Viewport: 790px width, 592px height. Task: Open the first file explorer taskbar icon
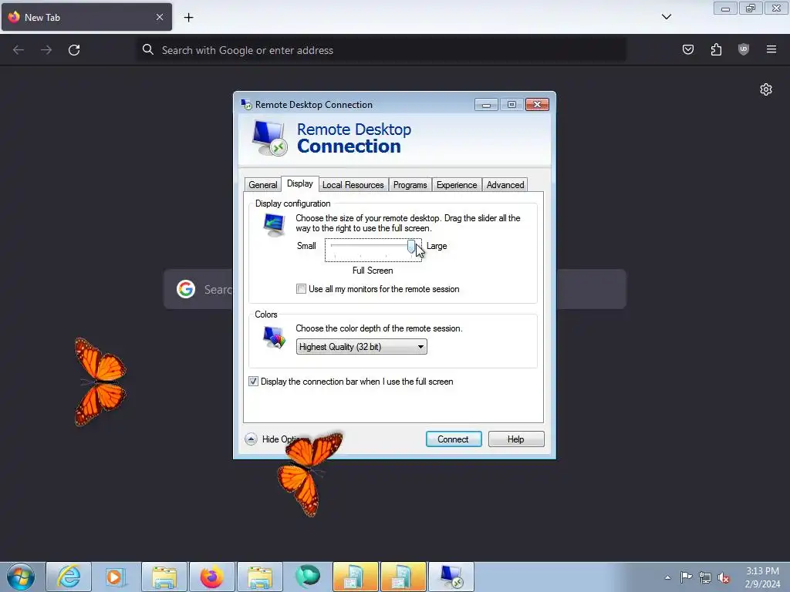[164, 577]
